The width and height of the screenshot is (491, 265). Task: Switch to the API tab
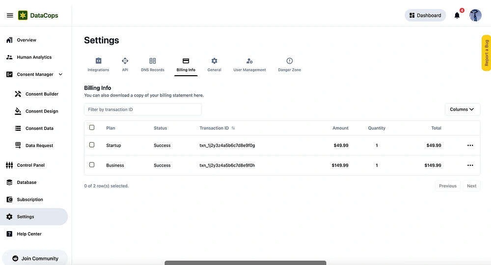coord(125,65)
